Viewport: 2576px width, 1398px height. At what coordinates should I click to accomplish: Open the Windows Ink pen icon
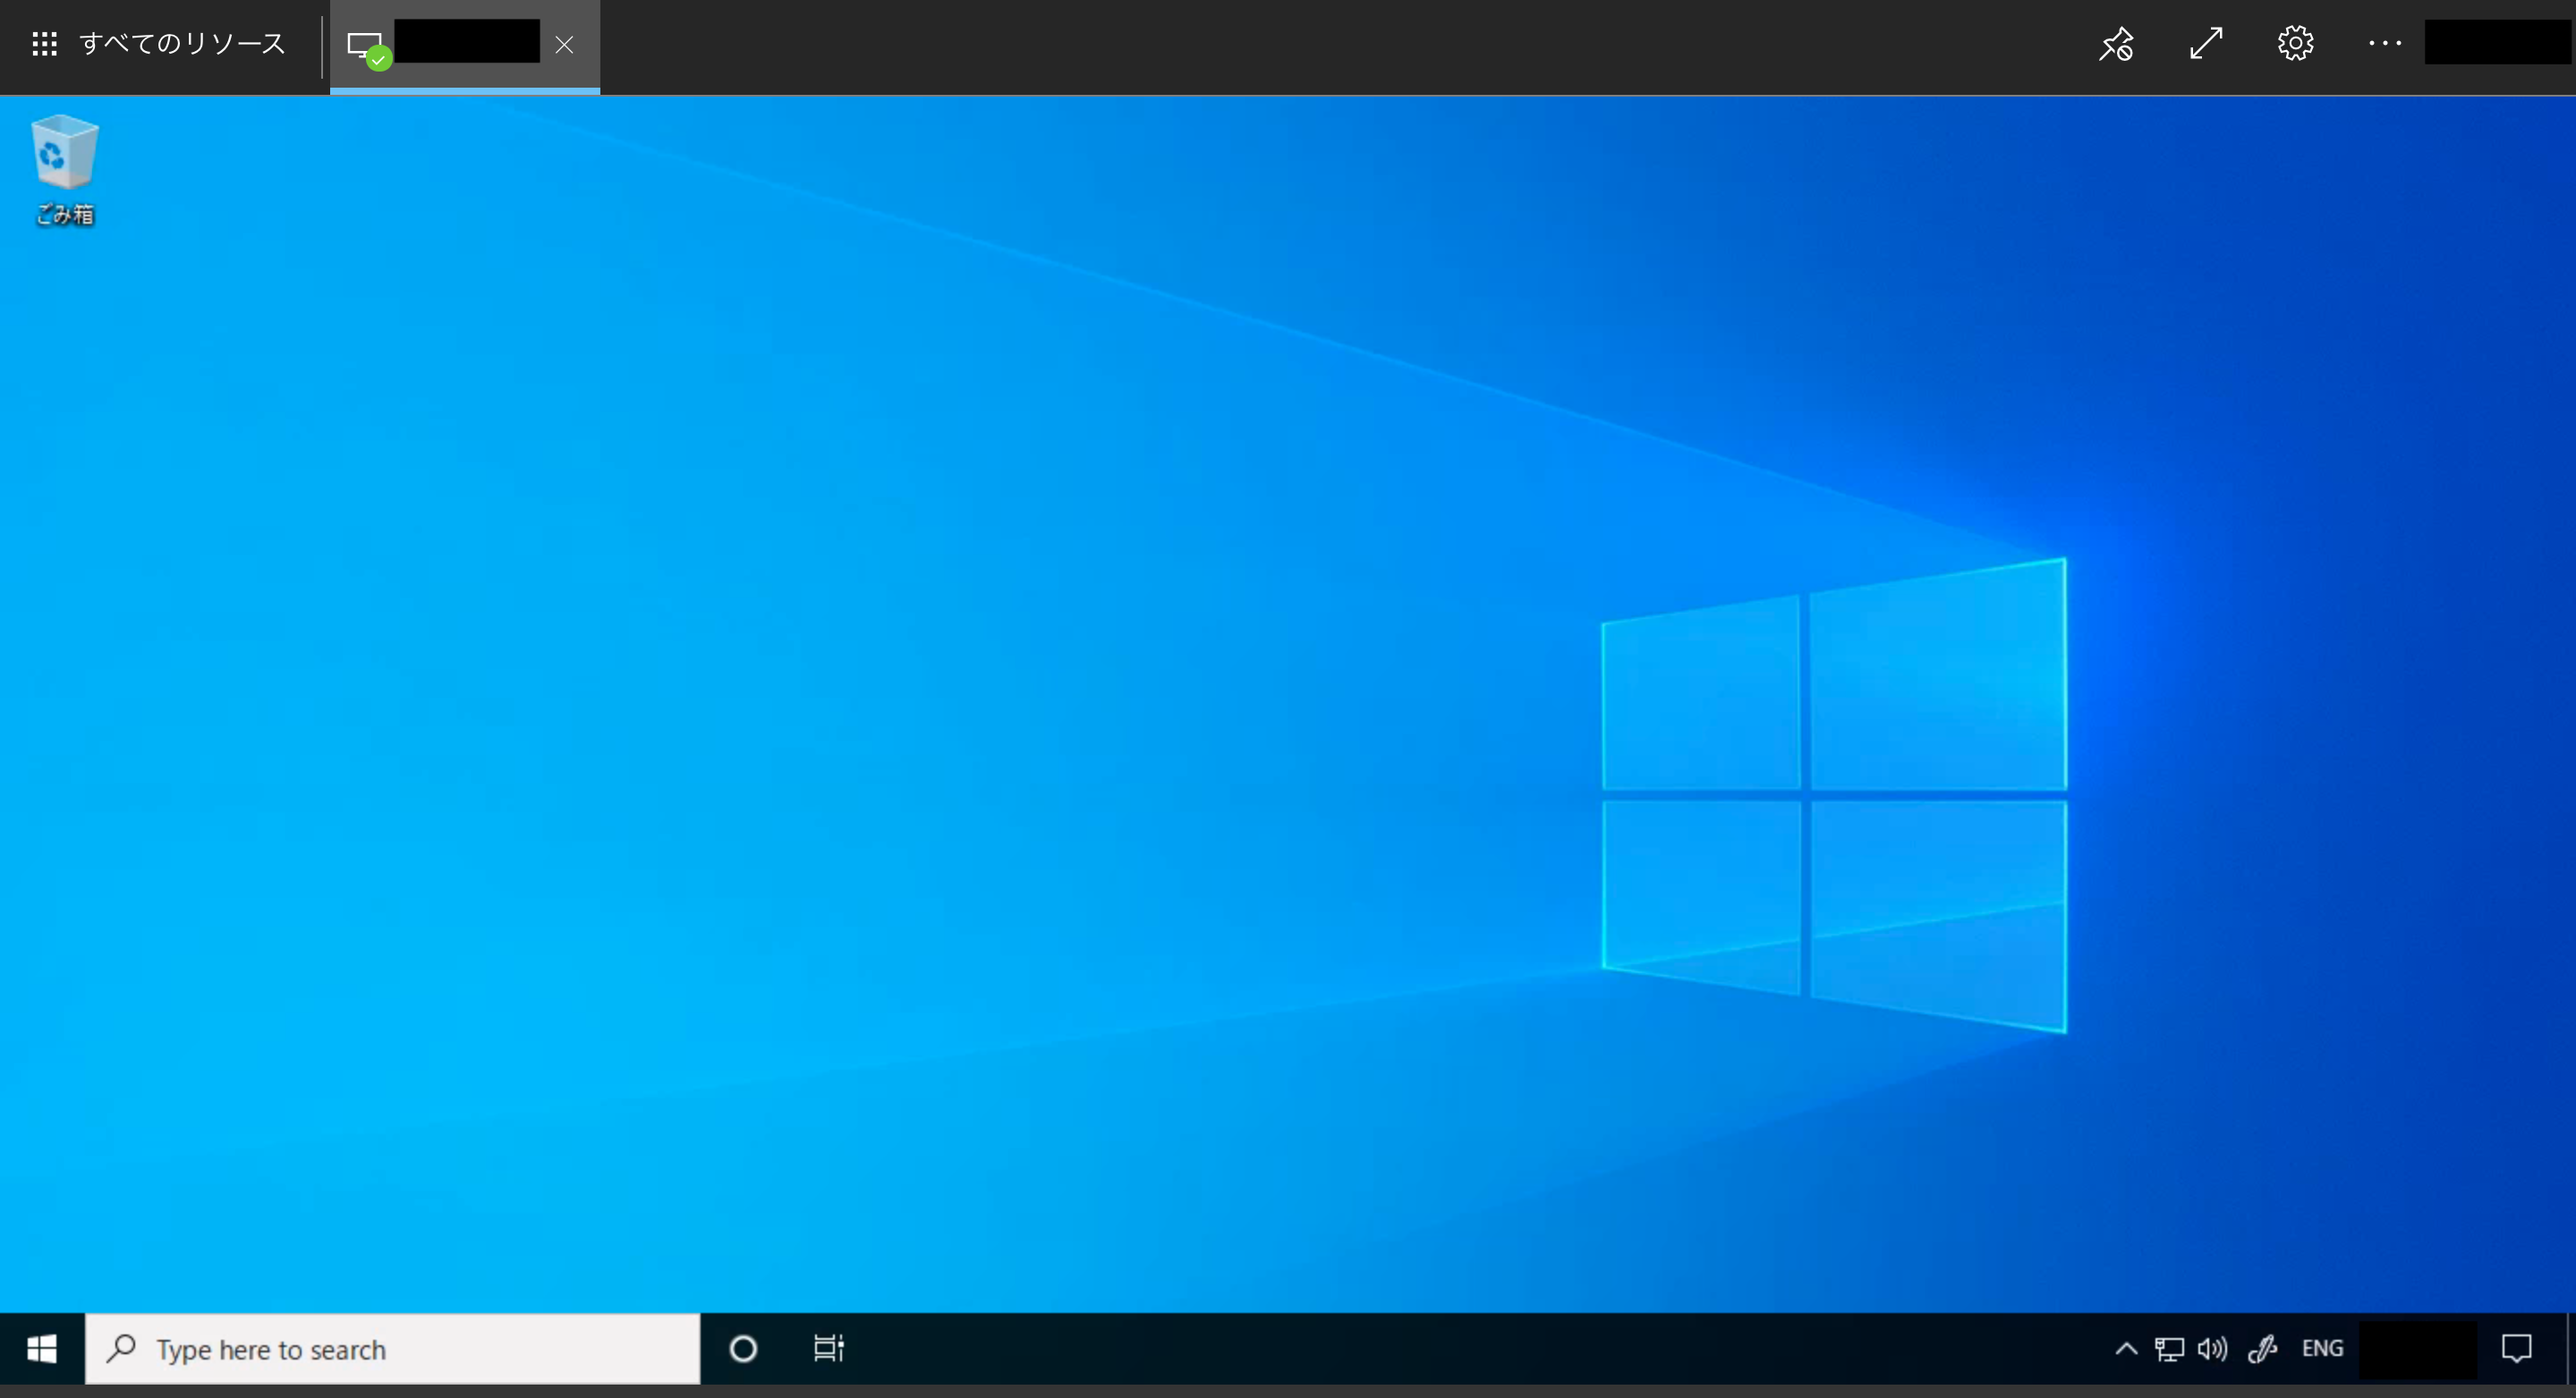coord(2262,1349)
